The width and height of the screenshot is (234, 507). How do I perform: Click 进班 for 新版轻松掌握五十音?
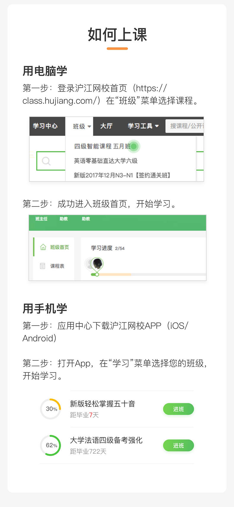(178, 409)
